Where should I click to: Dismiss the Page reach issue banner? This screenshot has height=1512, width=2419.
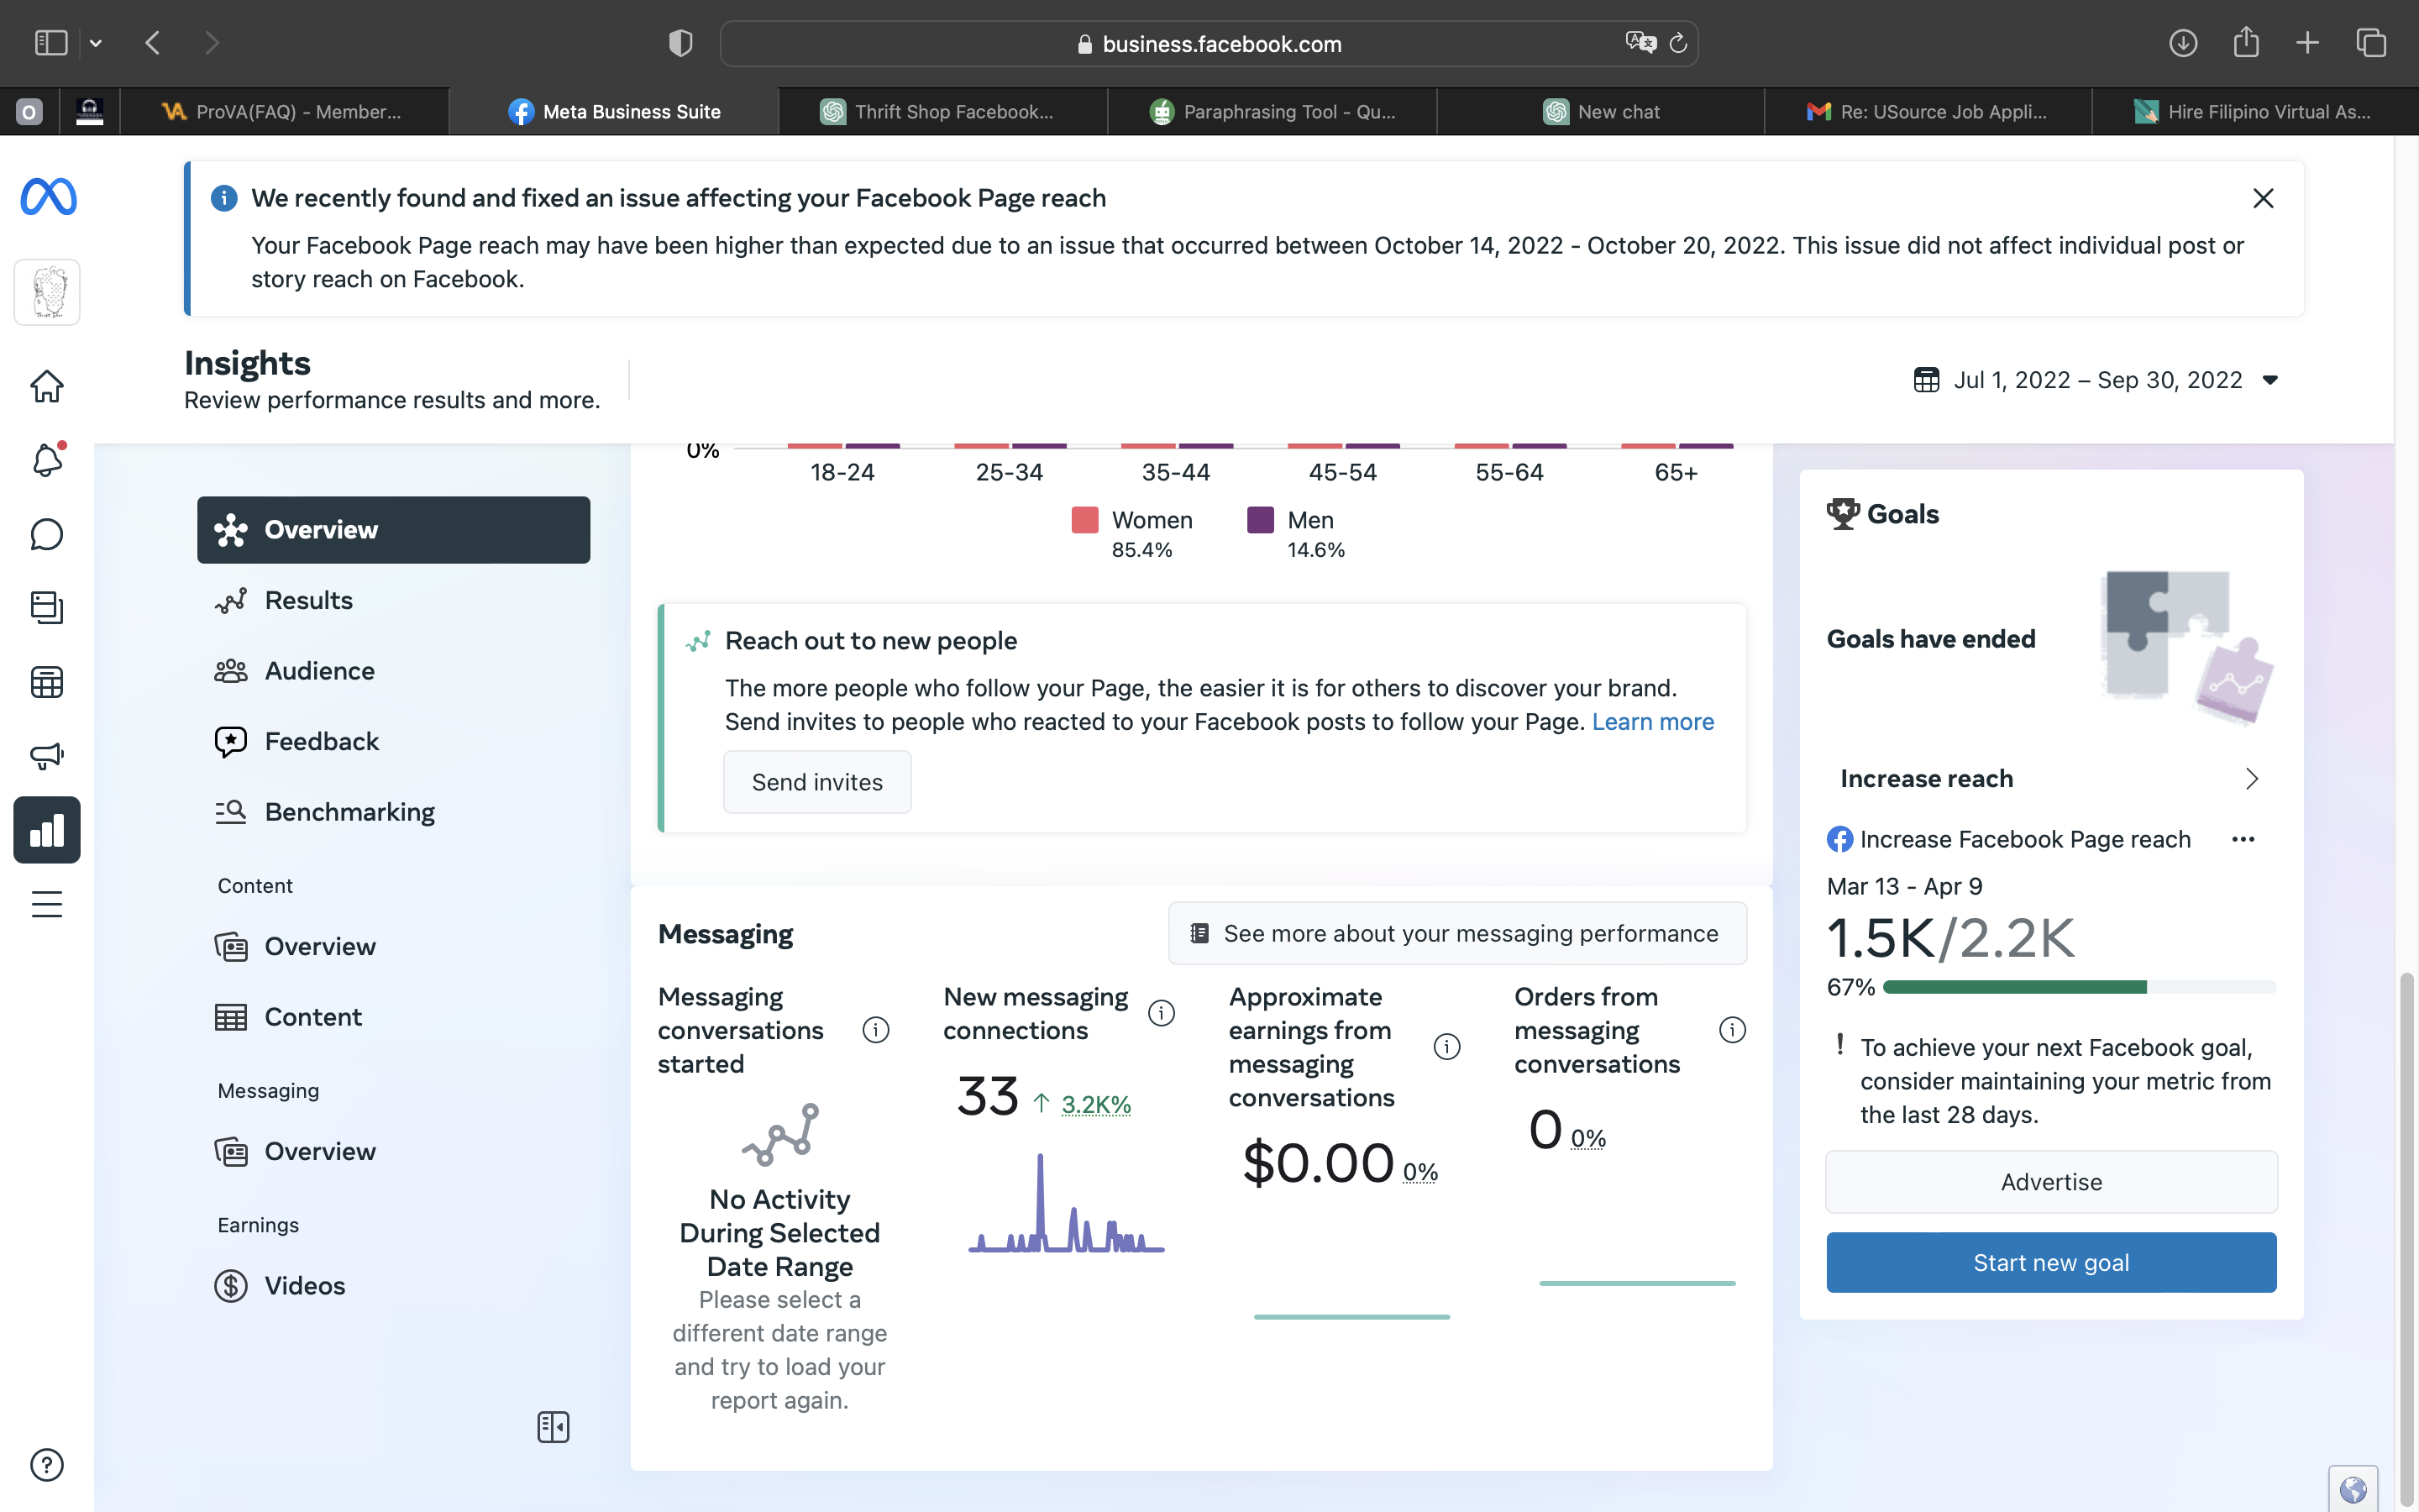click(2263, 198)
